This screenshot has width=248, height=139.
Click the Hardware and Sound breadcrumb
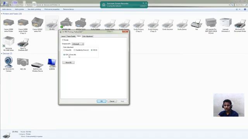pyautogui.click(x=34, y=5)
